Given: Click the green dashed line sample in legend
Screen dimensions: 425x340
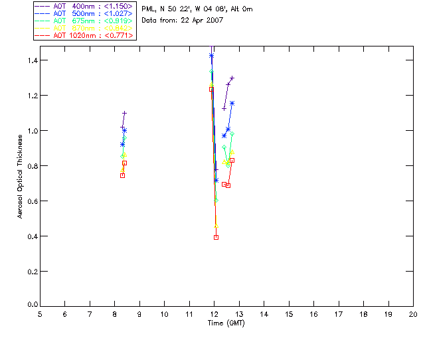Looking at the screenshot, I should [42, 21].
